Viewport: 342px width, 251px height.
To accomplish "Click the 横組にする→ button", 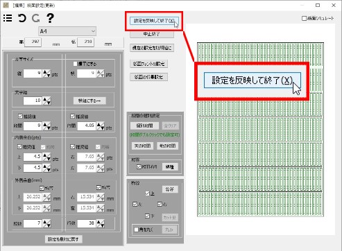I will pos(89,101).
